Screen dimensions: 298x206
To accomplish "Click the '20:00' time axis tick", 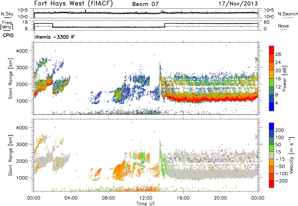I will pyautogui.click(x=220, y=198).
